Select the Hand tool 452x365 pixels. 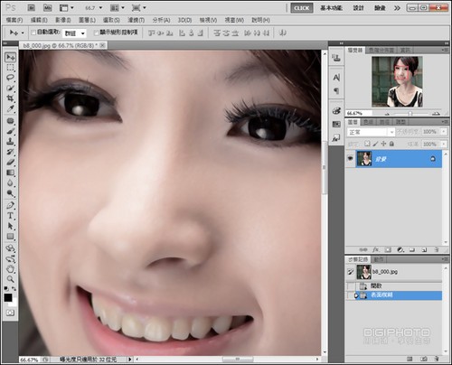[x=10, y=269]
